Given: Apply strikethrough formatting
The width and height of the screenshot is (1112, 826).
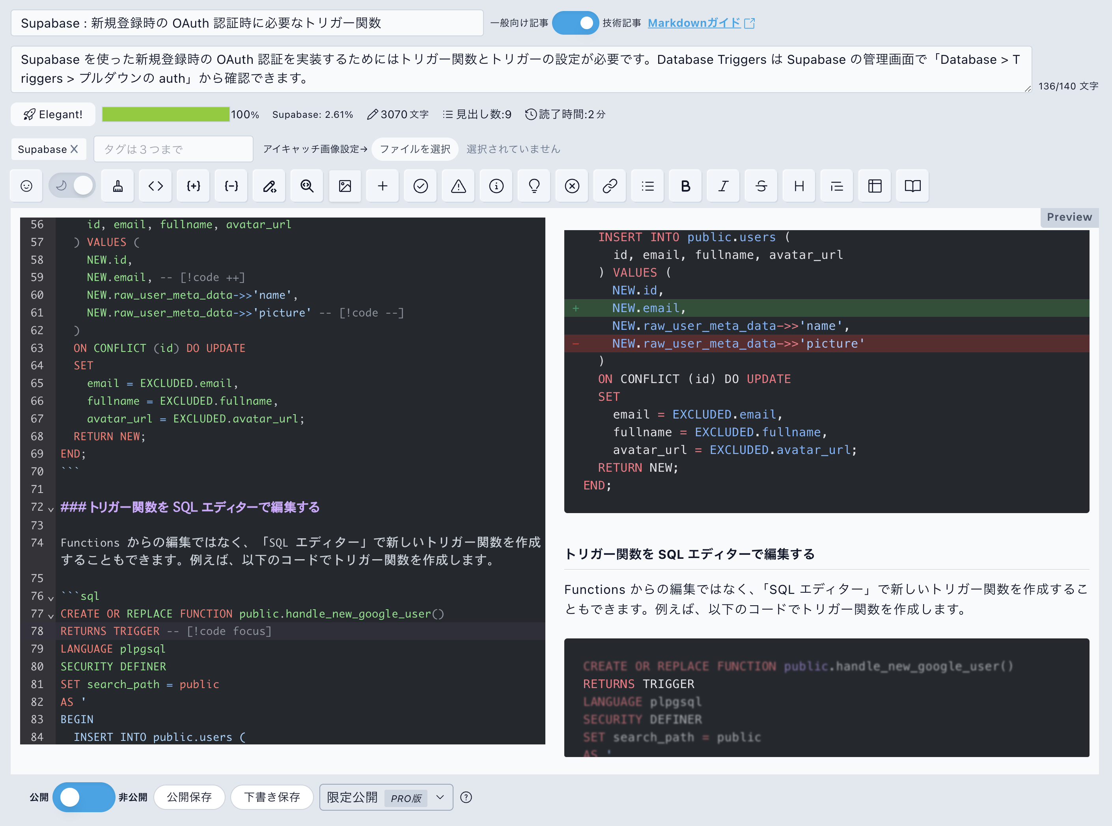Looking at the screenshot, I should (x=761, y=186).
